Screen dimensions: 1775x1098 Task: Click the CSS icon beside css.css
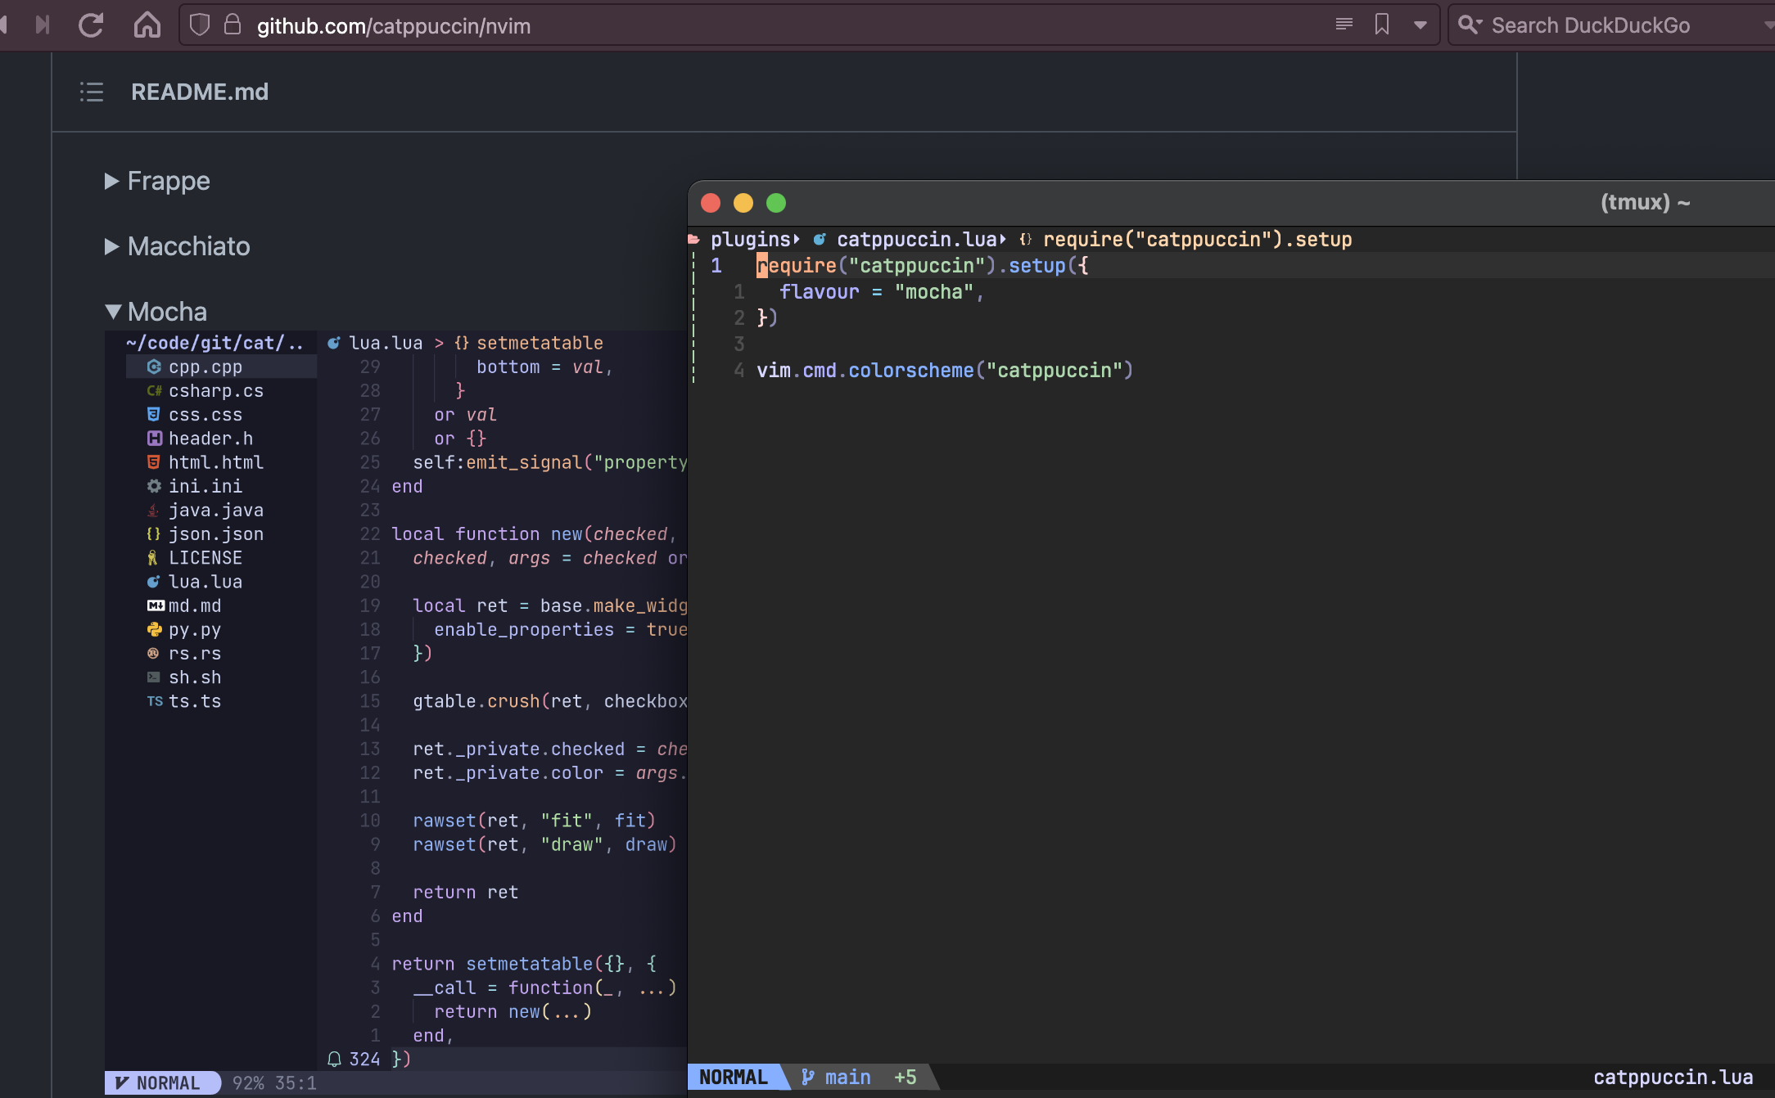point(153,415)
